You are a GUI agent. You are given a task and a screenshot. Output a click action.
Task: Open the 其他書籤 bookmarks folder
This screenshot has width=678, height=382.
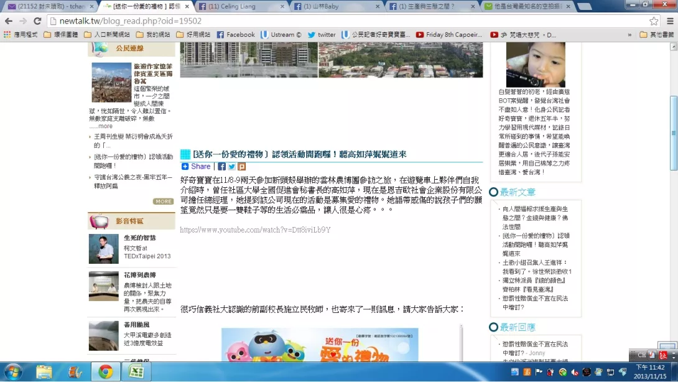(657, 35)
